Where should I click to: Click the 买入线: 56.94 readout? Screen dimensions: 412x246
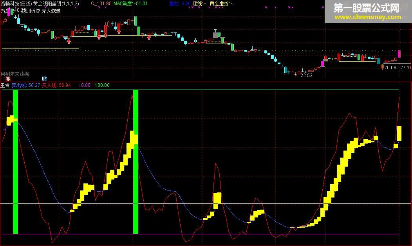(56, 85)
